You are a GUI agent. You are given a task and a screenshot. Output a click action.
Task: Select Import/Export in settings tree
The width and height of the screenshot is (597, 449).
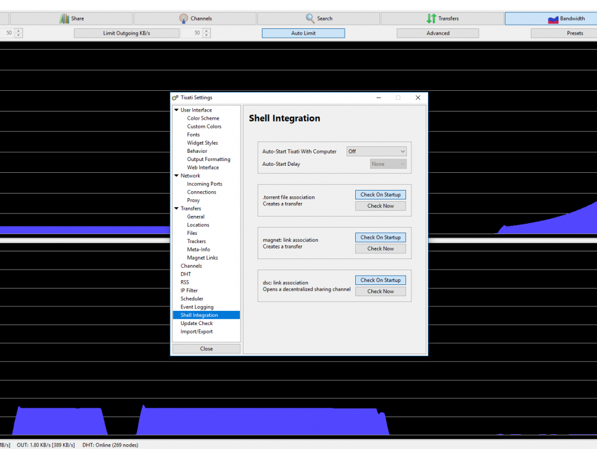pos(196,332)
